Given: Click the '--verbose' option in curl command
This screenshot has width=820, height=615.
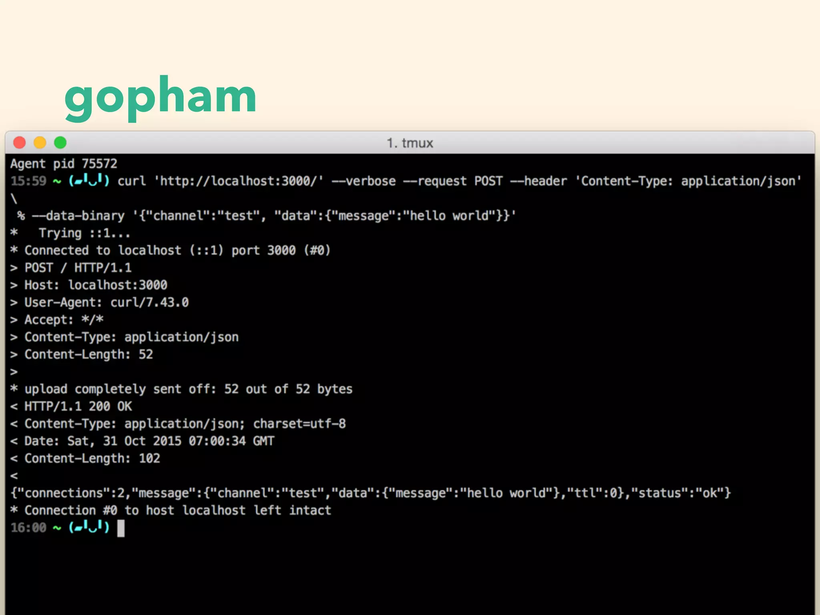Looking at the screenshot, I should coord(364,181).
